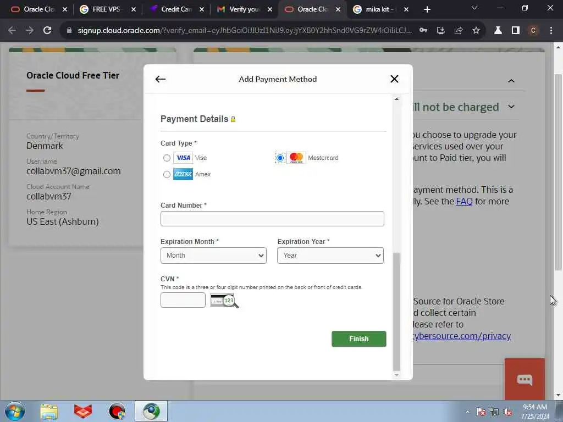Go back using the dialog's left arrow
563x422 pixels.
pos(160,79)
